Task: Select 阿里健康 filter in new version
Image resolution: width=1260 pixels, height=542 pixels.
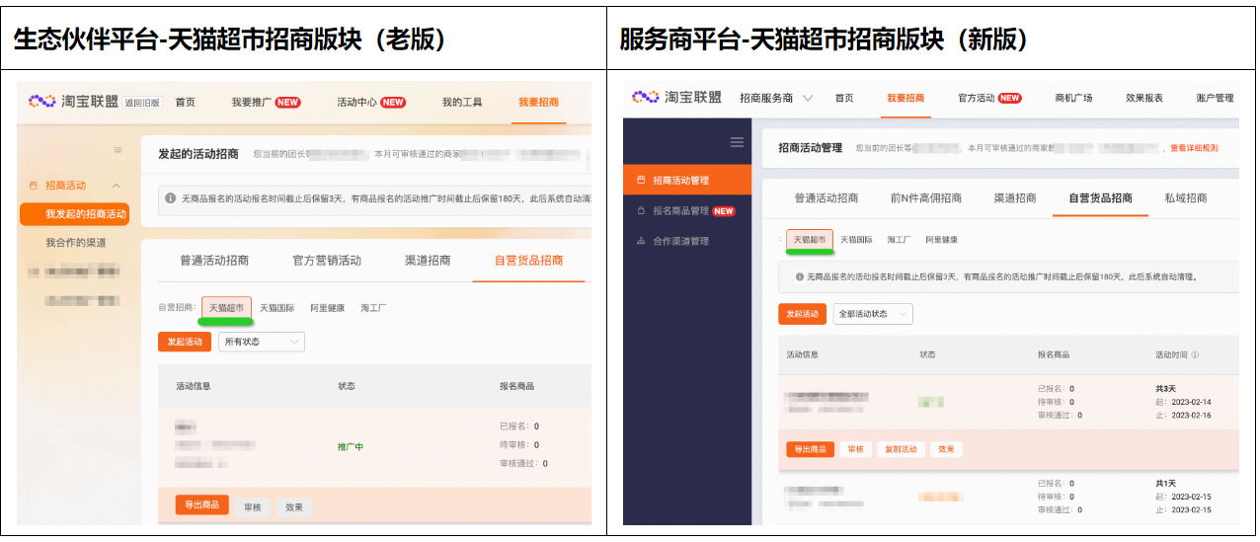Action: click(941, 240)
